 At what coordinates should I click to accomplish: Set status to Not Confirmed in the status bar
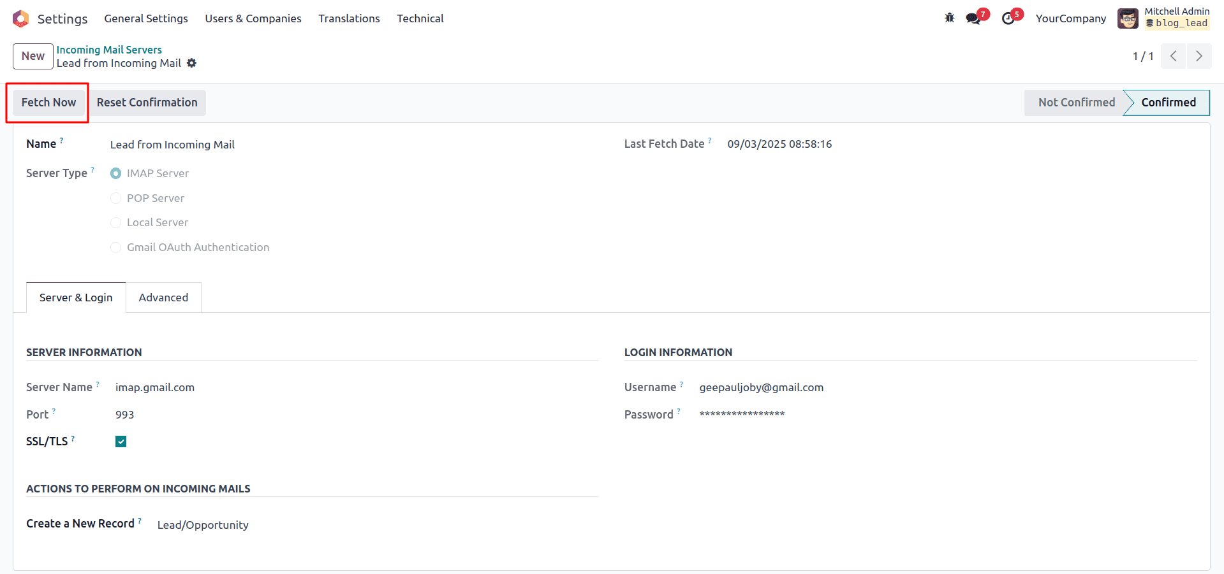[x=1076, y=102]
